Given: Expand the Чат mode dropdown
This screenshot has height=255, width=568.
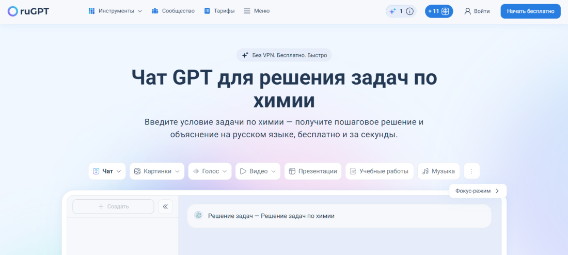Looking at the screenshot, I should pyautogui.click(x=107, y=171).
